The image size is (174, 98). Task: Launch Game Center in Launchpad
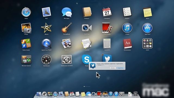(26, 44)
